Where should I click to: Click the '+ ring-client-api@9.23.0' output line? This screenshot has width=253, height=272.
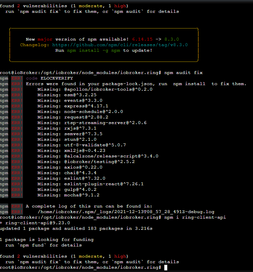click(35, 223)
